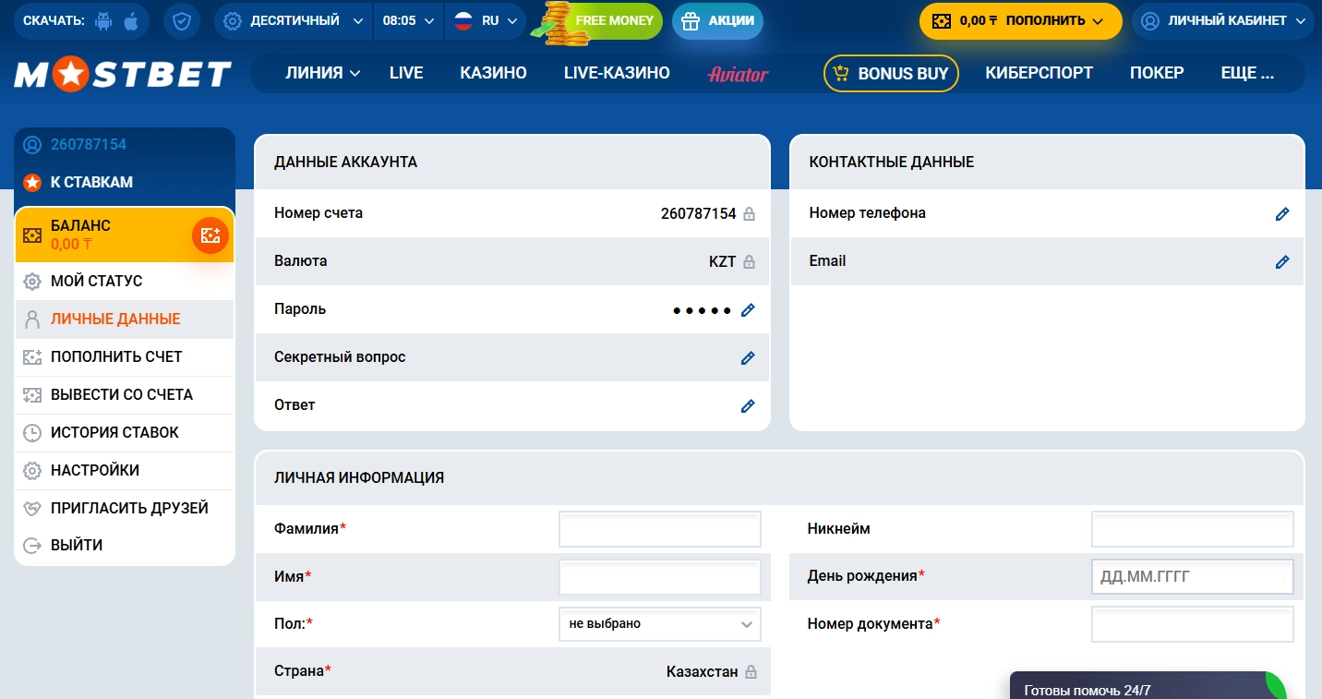Click the Фамилия input field
Image resolution: width=1322 pixels, height=699 pixels.
click(659, 528)
